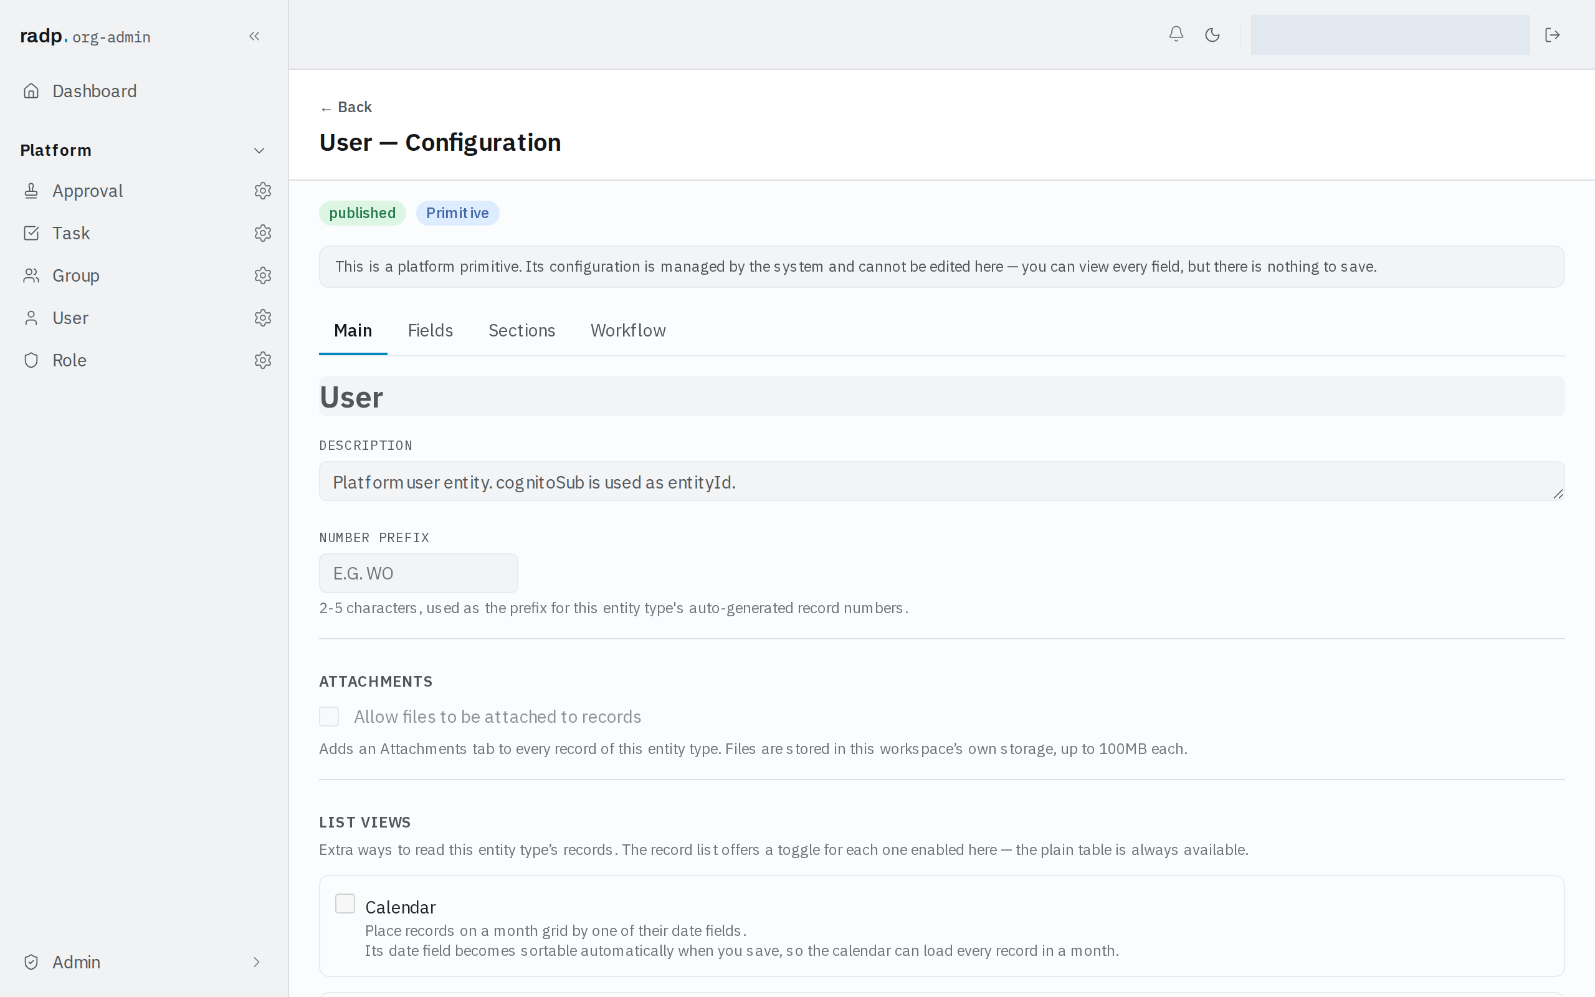Click the radp. org-admin logo
Image resolution: width=1595 pixels, height=997 pixels.
tap(86, 36)
